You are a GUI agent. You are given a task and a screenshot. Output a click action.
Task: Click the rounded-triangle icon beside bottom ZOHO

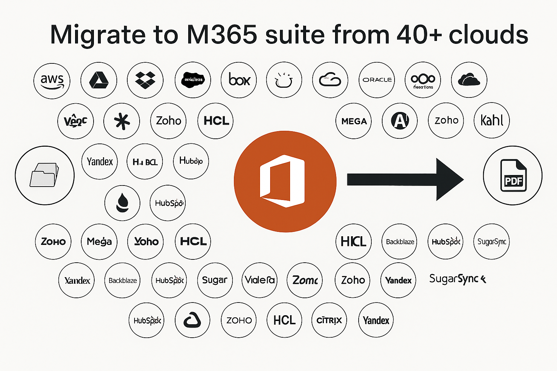pyautogui.click(x=192, y=320)
